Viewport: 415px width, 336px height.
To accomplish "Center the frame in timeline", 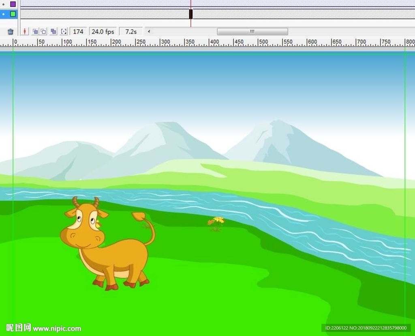I will 25,32.
